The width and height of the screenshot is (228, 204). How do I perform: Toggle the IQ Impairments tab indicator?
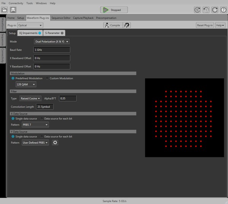[x=40, y=33]
